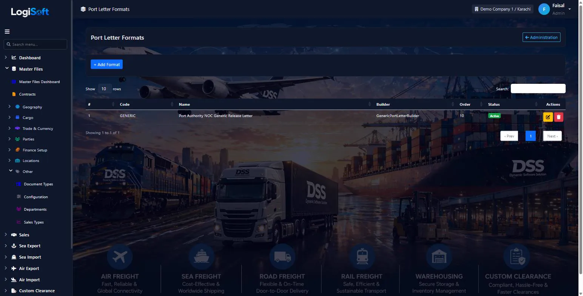The image size is (583, 296).
Task: Expand the Parties submenu chevron
Action: coord(9,139)
